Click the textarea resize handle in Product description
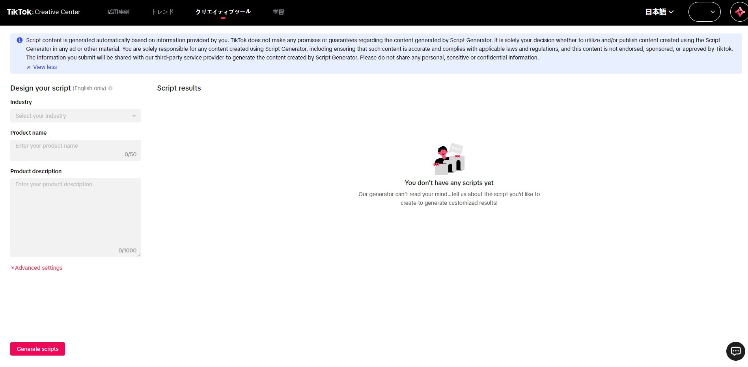This screenshot has width=748, height=367. 139,255
